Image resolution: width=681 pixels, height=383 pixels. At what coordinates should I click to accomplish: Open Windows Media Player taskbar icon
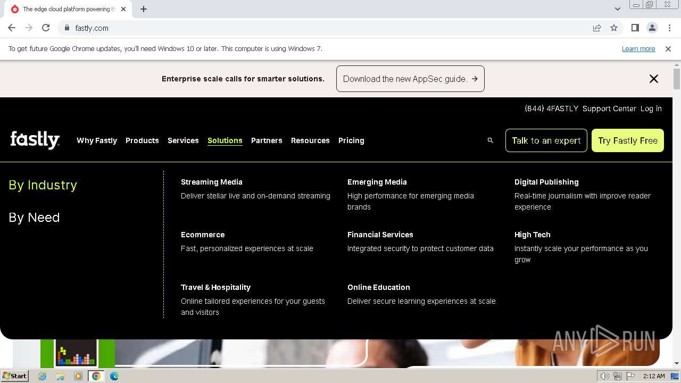[x=78, y=376]
